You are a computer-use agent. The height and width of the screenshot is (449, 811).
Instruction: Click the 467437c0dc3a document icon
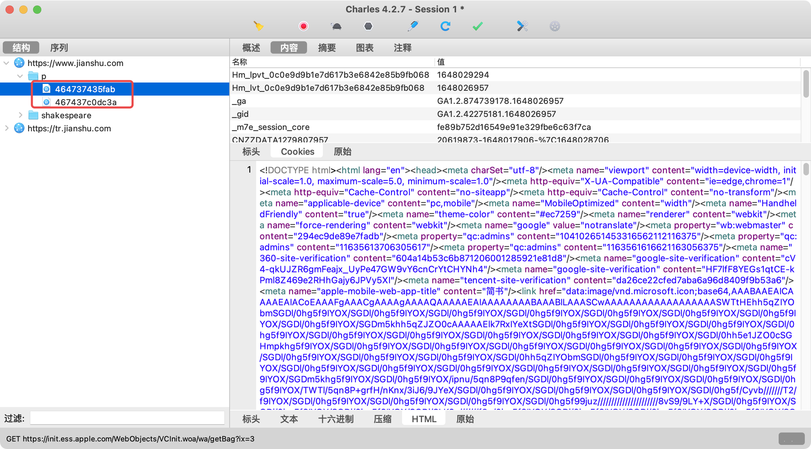tap(46, 102)
